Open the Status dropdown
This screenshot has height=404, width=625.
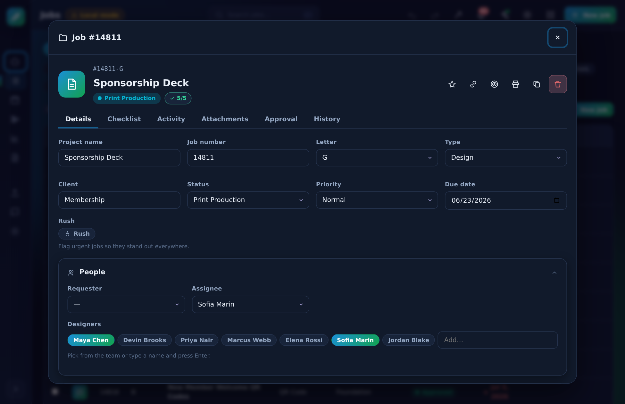point(248,200)
